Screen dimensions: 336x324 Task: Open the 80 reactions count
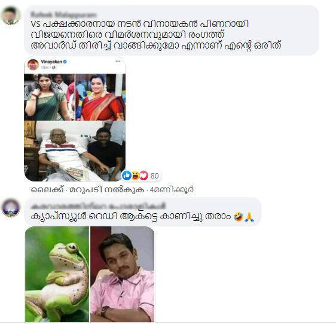[154, 176]
